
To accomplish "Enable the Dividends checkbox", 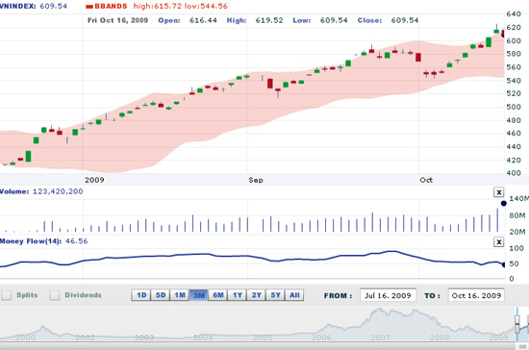I will [x=55, y=295].
